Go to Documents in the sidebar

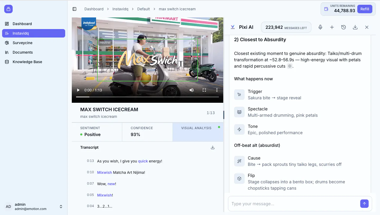(x=34, y=52)
